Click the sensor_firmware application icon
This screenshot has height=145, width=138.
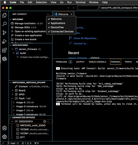(x=16, y=49)
